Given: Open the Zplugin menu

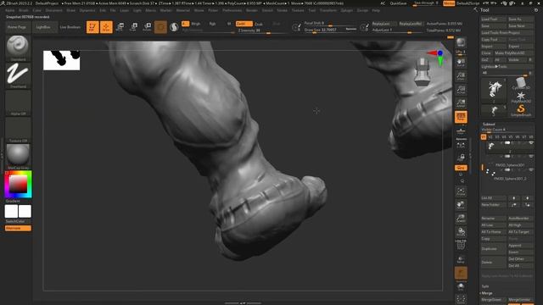Looking at the screenshot, I should pos(347,10).
